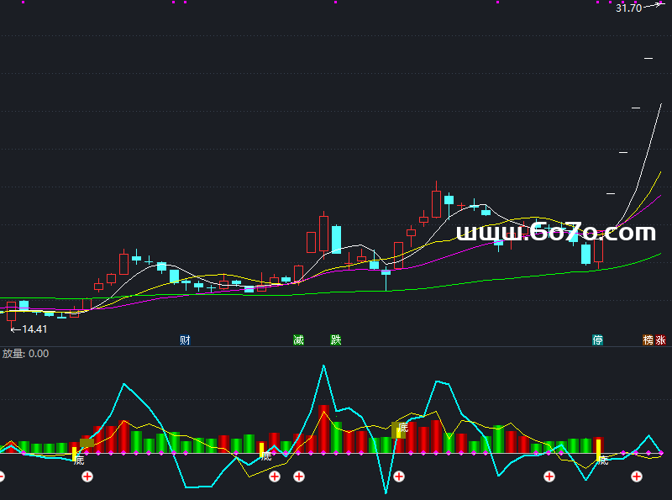Click the 财 financial info marker
Screen dimensions: 672x500
click(185, 340)
